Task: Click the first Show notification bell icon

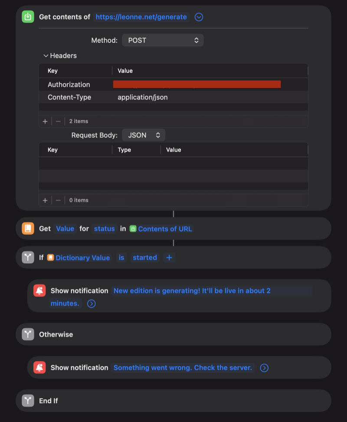Action: pyautogui.click(x=39, y=291)
